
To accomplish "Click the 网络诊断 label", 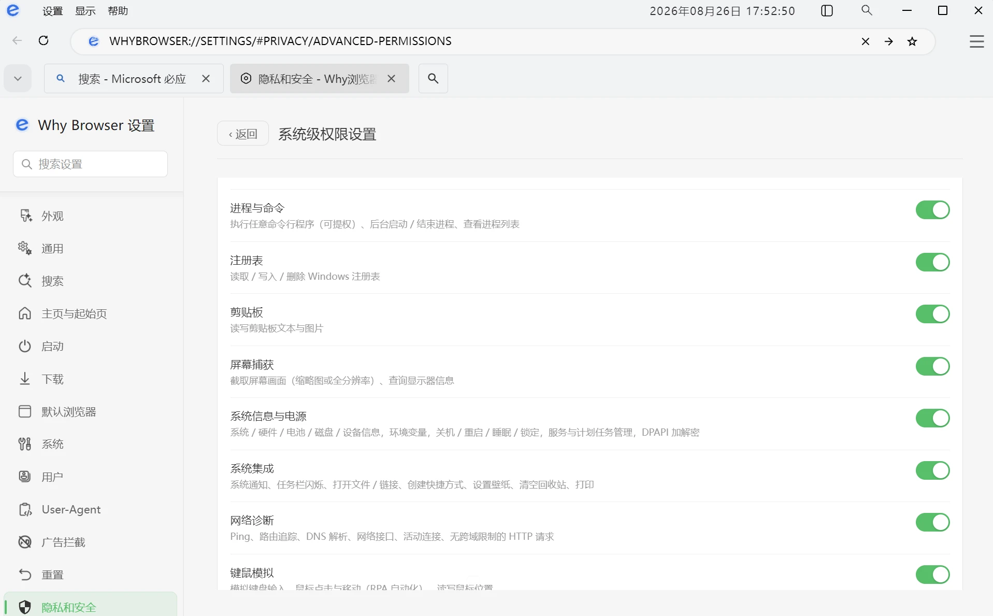I will click(x=252, y=520).
